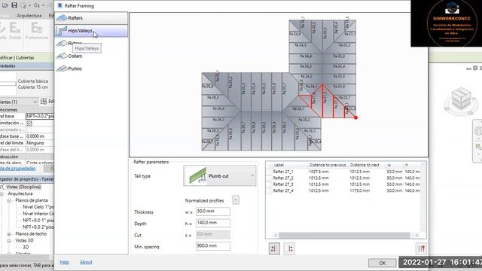
Task: Click the ViewCube in Revit window
Action: [x=460, y=99]
